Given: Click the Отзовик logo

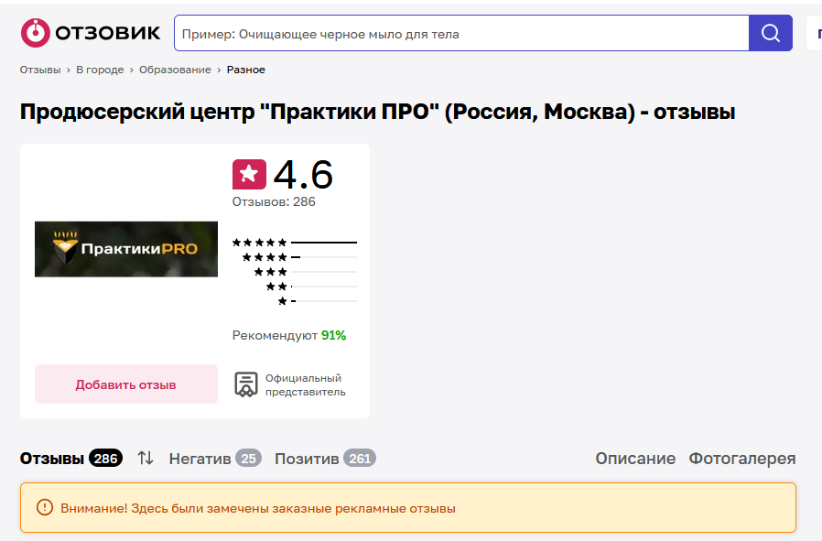Looking at the screenshot, I should point(91,33).
